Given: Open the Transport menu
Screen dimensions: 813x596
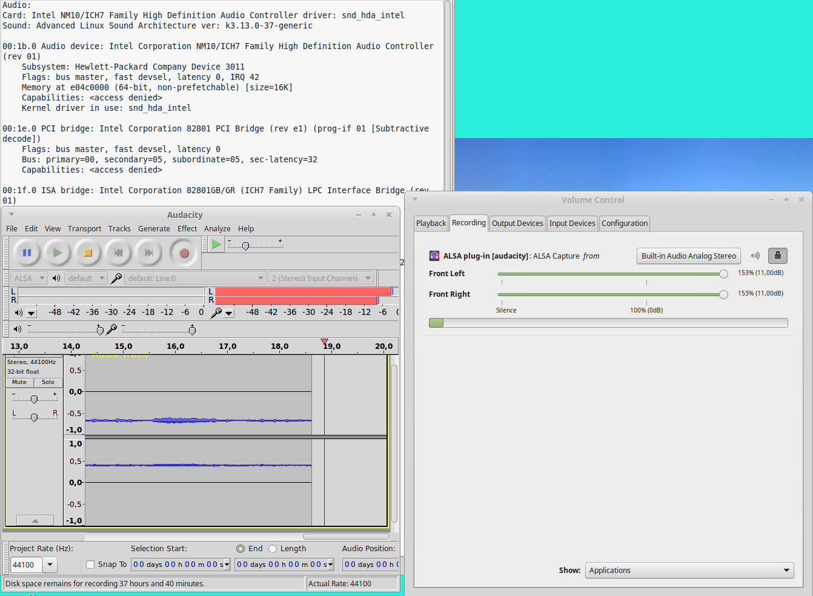Looking at the screenshot, I should tap(84, 229).
